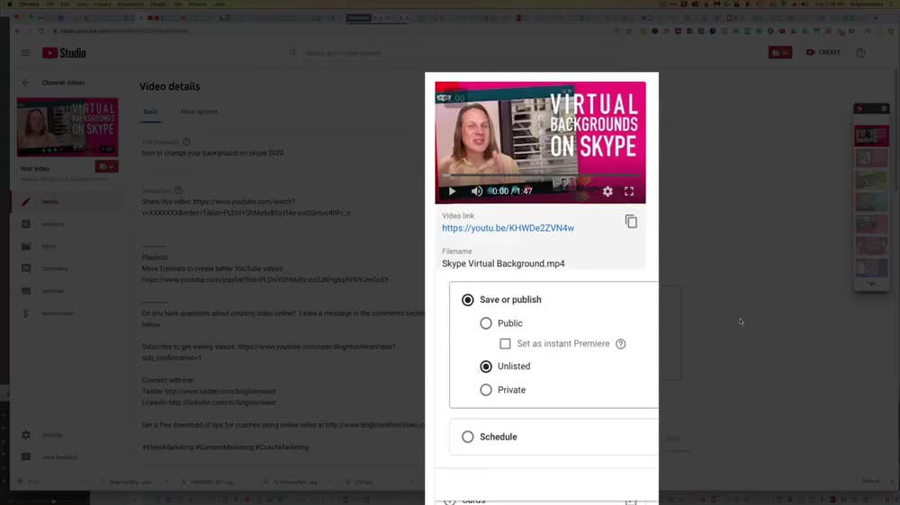Switch to the Basic tab
Viewport: 900px width, 505px height.
[150, 111]
